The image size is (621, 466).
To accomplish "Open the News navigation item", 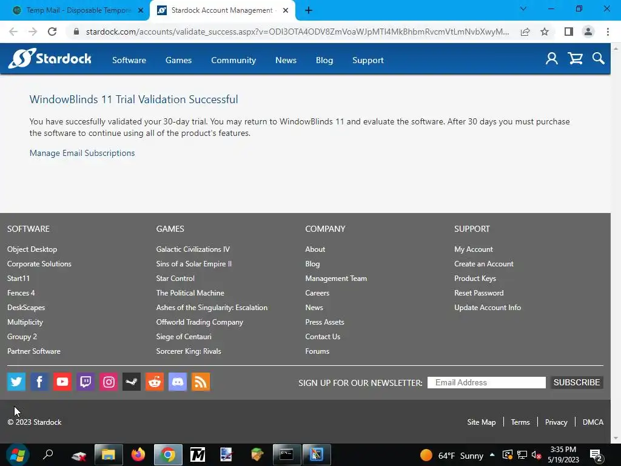I will pyautogui.click(x=286, y=60).
